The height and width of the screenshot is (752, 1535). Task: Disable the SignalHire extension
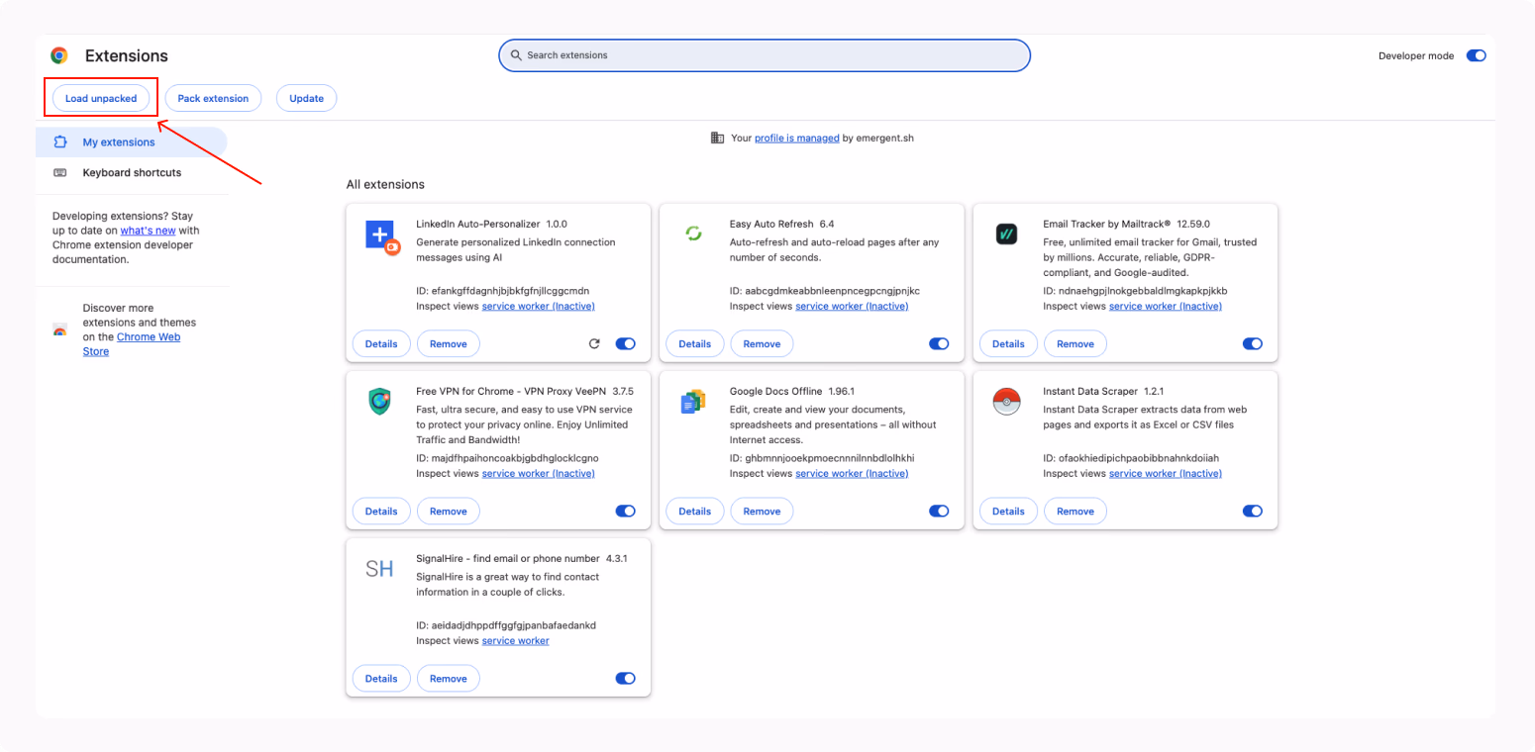coord(625,678)
